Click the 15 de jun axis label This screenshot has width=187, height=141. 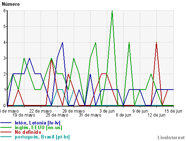[173, 111]
